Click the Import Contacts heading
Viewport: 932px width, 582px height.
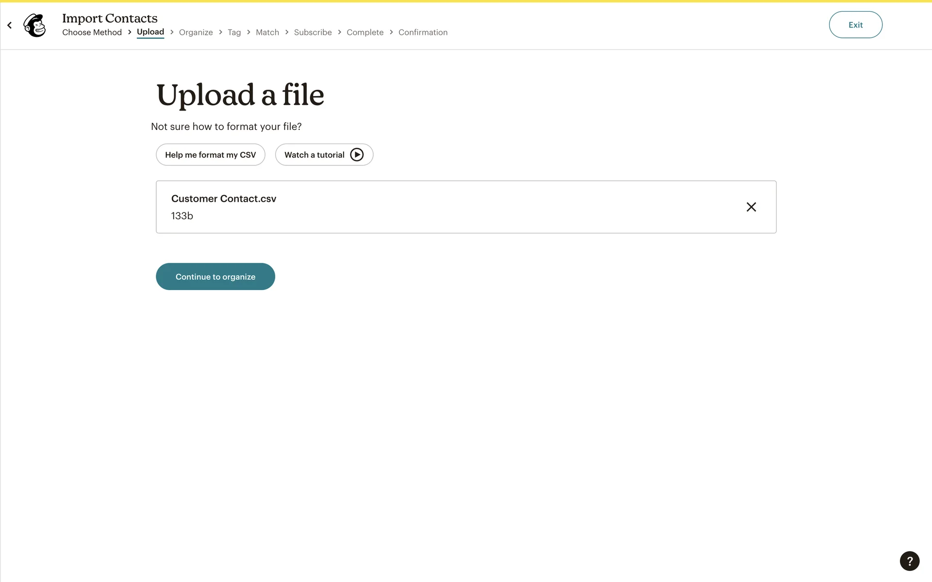point(110,18)
